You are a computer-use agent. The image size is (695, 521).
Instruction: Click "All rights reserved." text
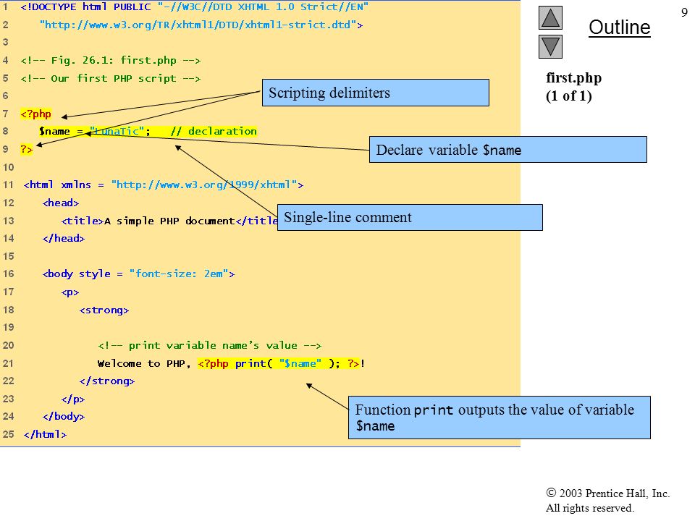[x=590, y=508]
